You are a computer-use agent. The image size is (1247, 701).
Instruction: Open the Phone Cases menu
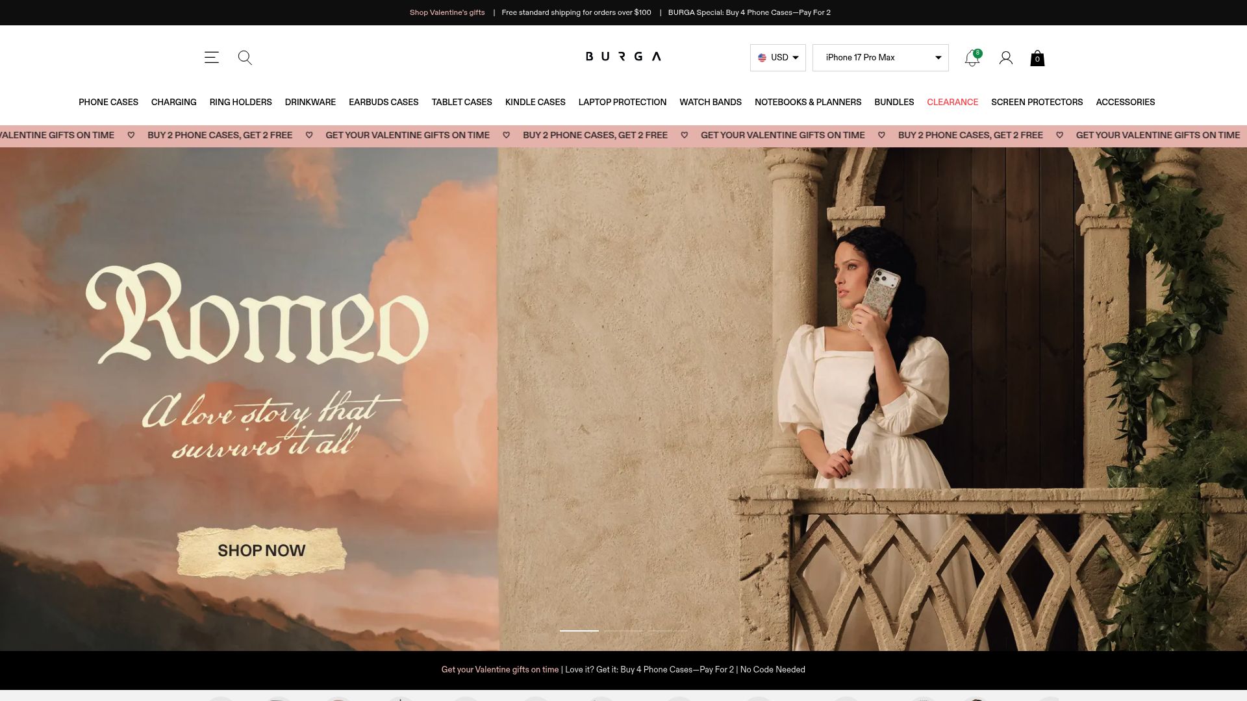click(x=108, y=102)
